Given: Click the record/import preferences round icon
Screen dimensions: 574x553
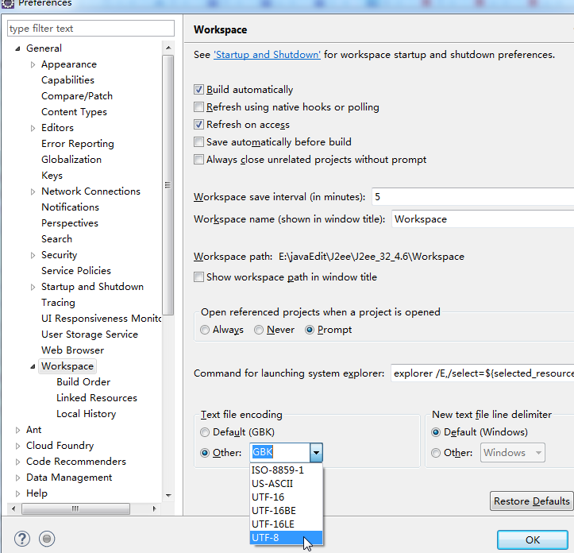Looking at the screenshot, I should [x=47, y=539].
